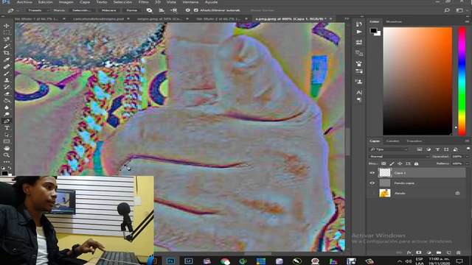
Task: Toggle the Añadir/Eliminar automát. checkbox
Action: [196, 10]
